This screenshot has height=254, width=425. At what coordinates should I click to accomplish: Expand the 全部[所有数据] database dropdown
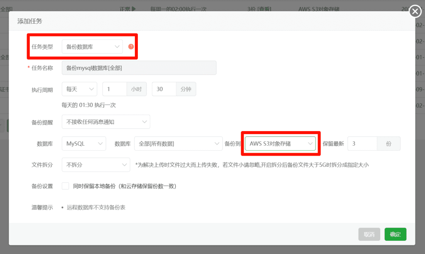[178, 144]
